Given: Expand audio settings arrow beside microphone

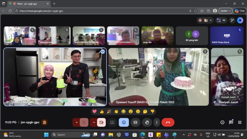Looking at the screenshot, I should pos(77,122).
